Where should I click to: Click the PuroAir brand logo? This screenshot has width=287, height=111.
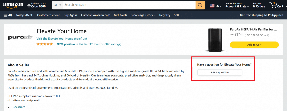[21, 38]
